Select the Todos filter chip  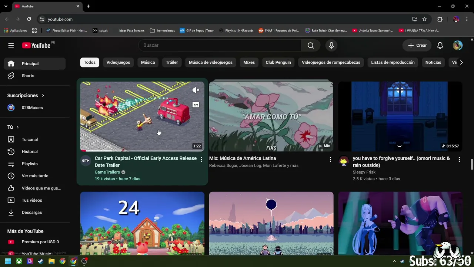click(90, 62)
